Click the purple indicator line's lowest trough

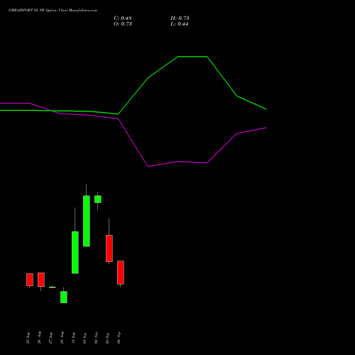point(148,166)
